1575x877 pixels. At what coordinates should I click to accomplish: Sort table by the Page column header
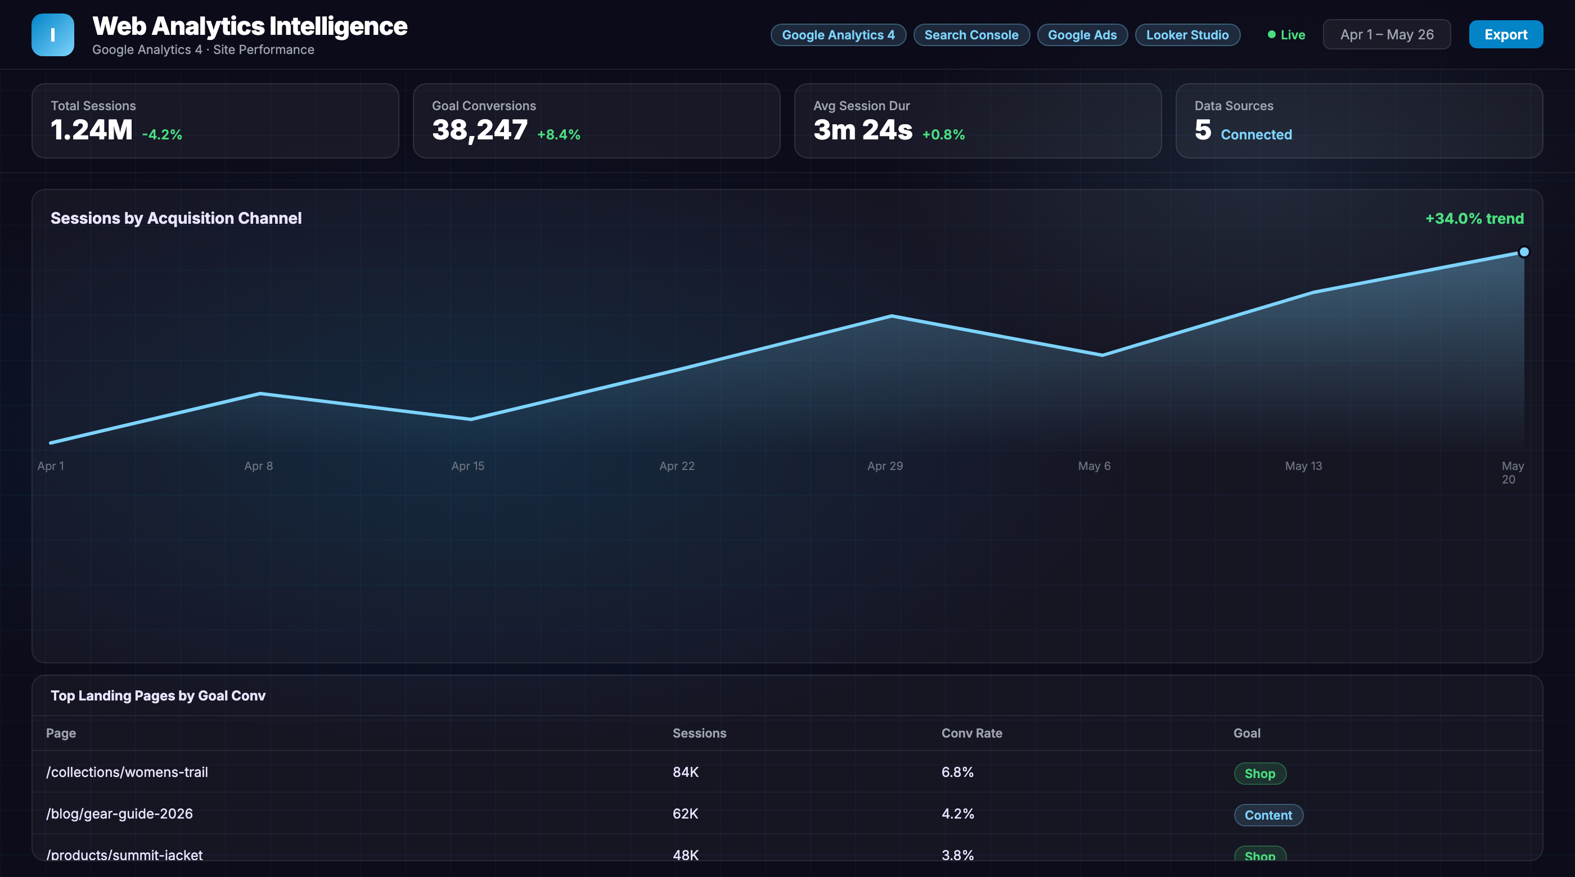[x=61, y=733]
